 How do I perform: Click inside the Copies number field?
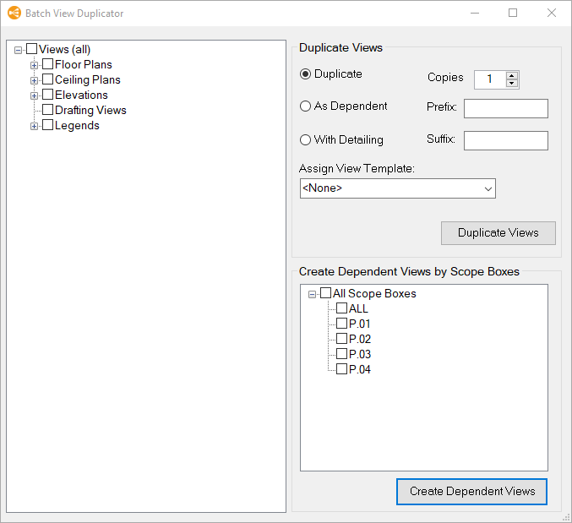[x=490, y=79]
